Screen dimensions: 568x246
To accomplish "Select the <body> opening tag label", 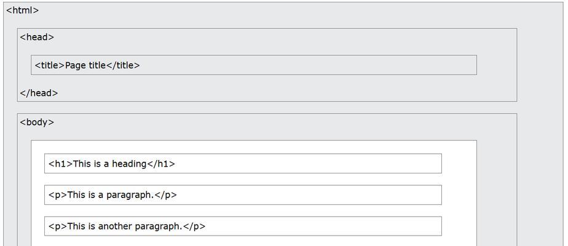I will (37, 122).
